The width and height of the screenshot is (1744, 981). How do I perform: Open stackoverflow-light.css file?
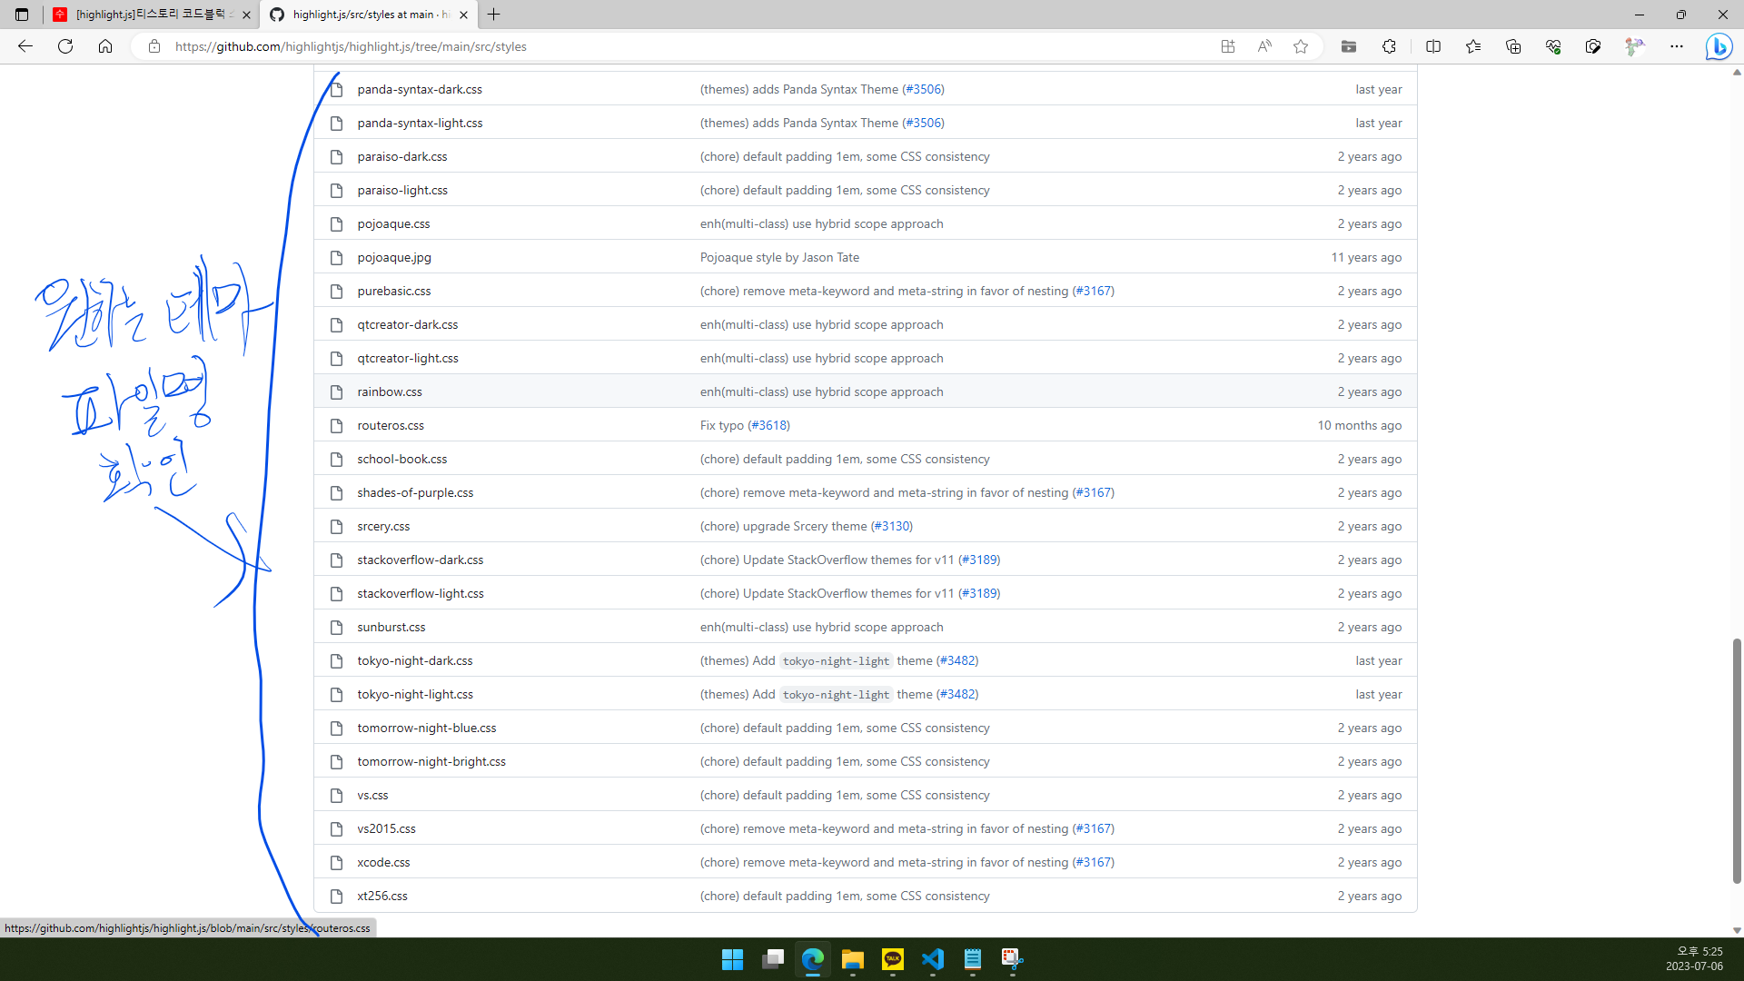pos(421,593)
